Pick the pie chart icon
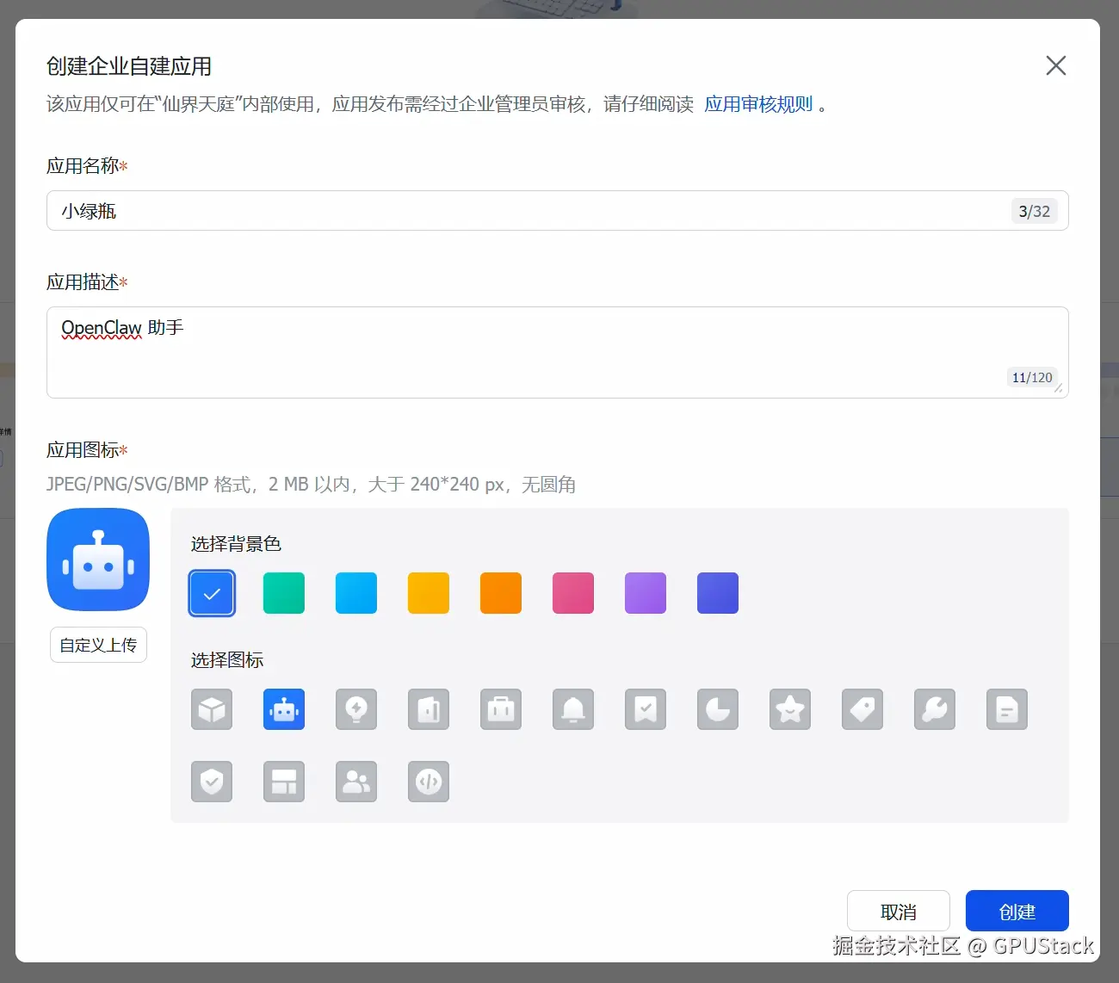Image resolution: width=1119 pixels, height=983 pixels. (718, 709)
